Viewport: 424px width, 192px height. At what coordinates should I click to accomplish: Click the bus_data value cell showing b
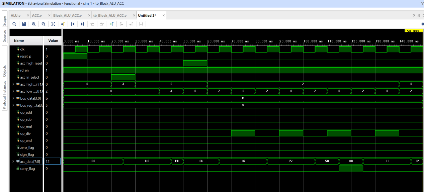52,98
